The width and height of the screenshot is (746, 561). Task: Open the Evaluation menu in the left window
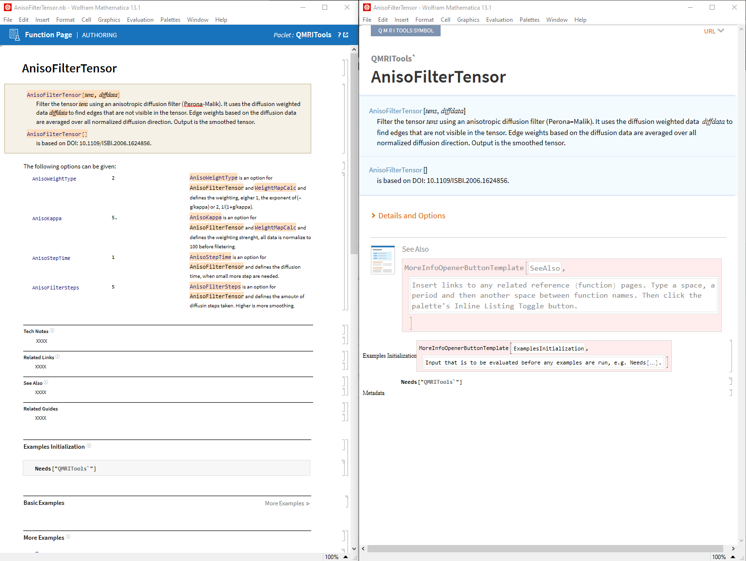pyautogui.click(x=140, y=20)
